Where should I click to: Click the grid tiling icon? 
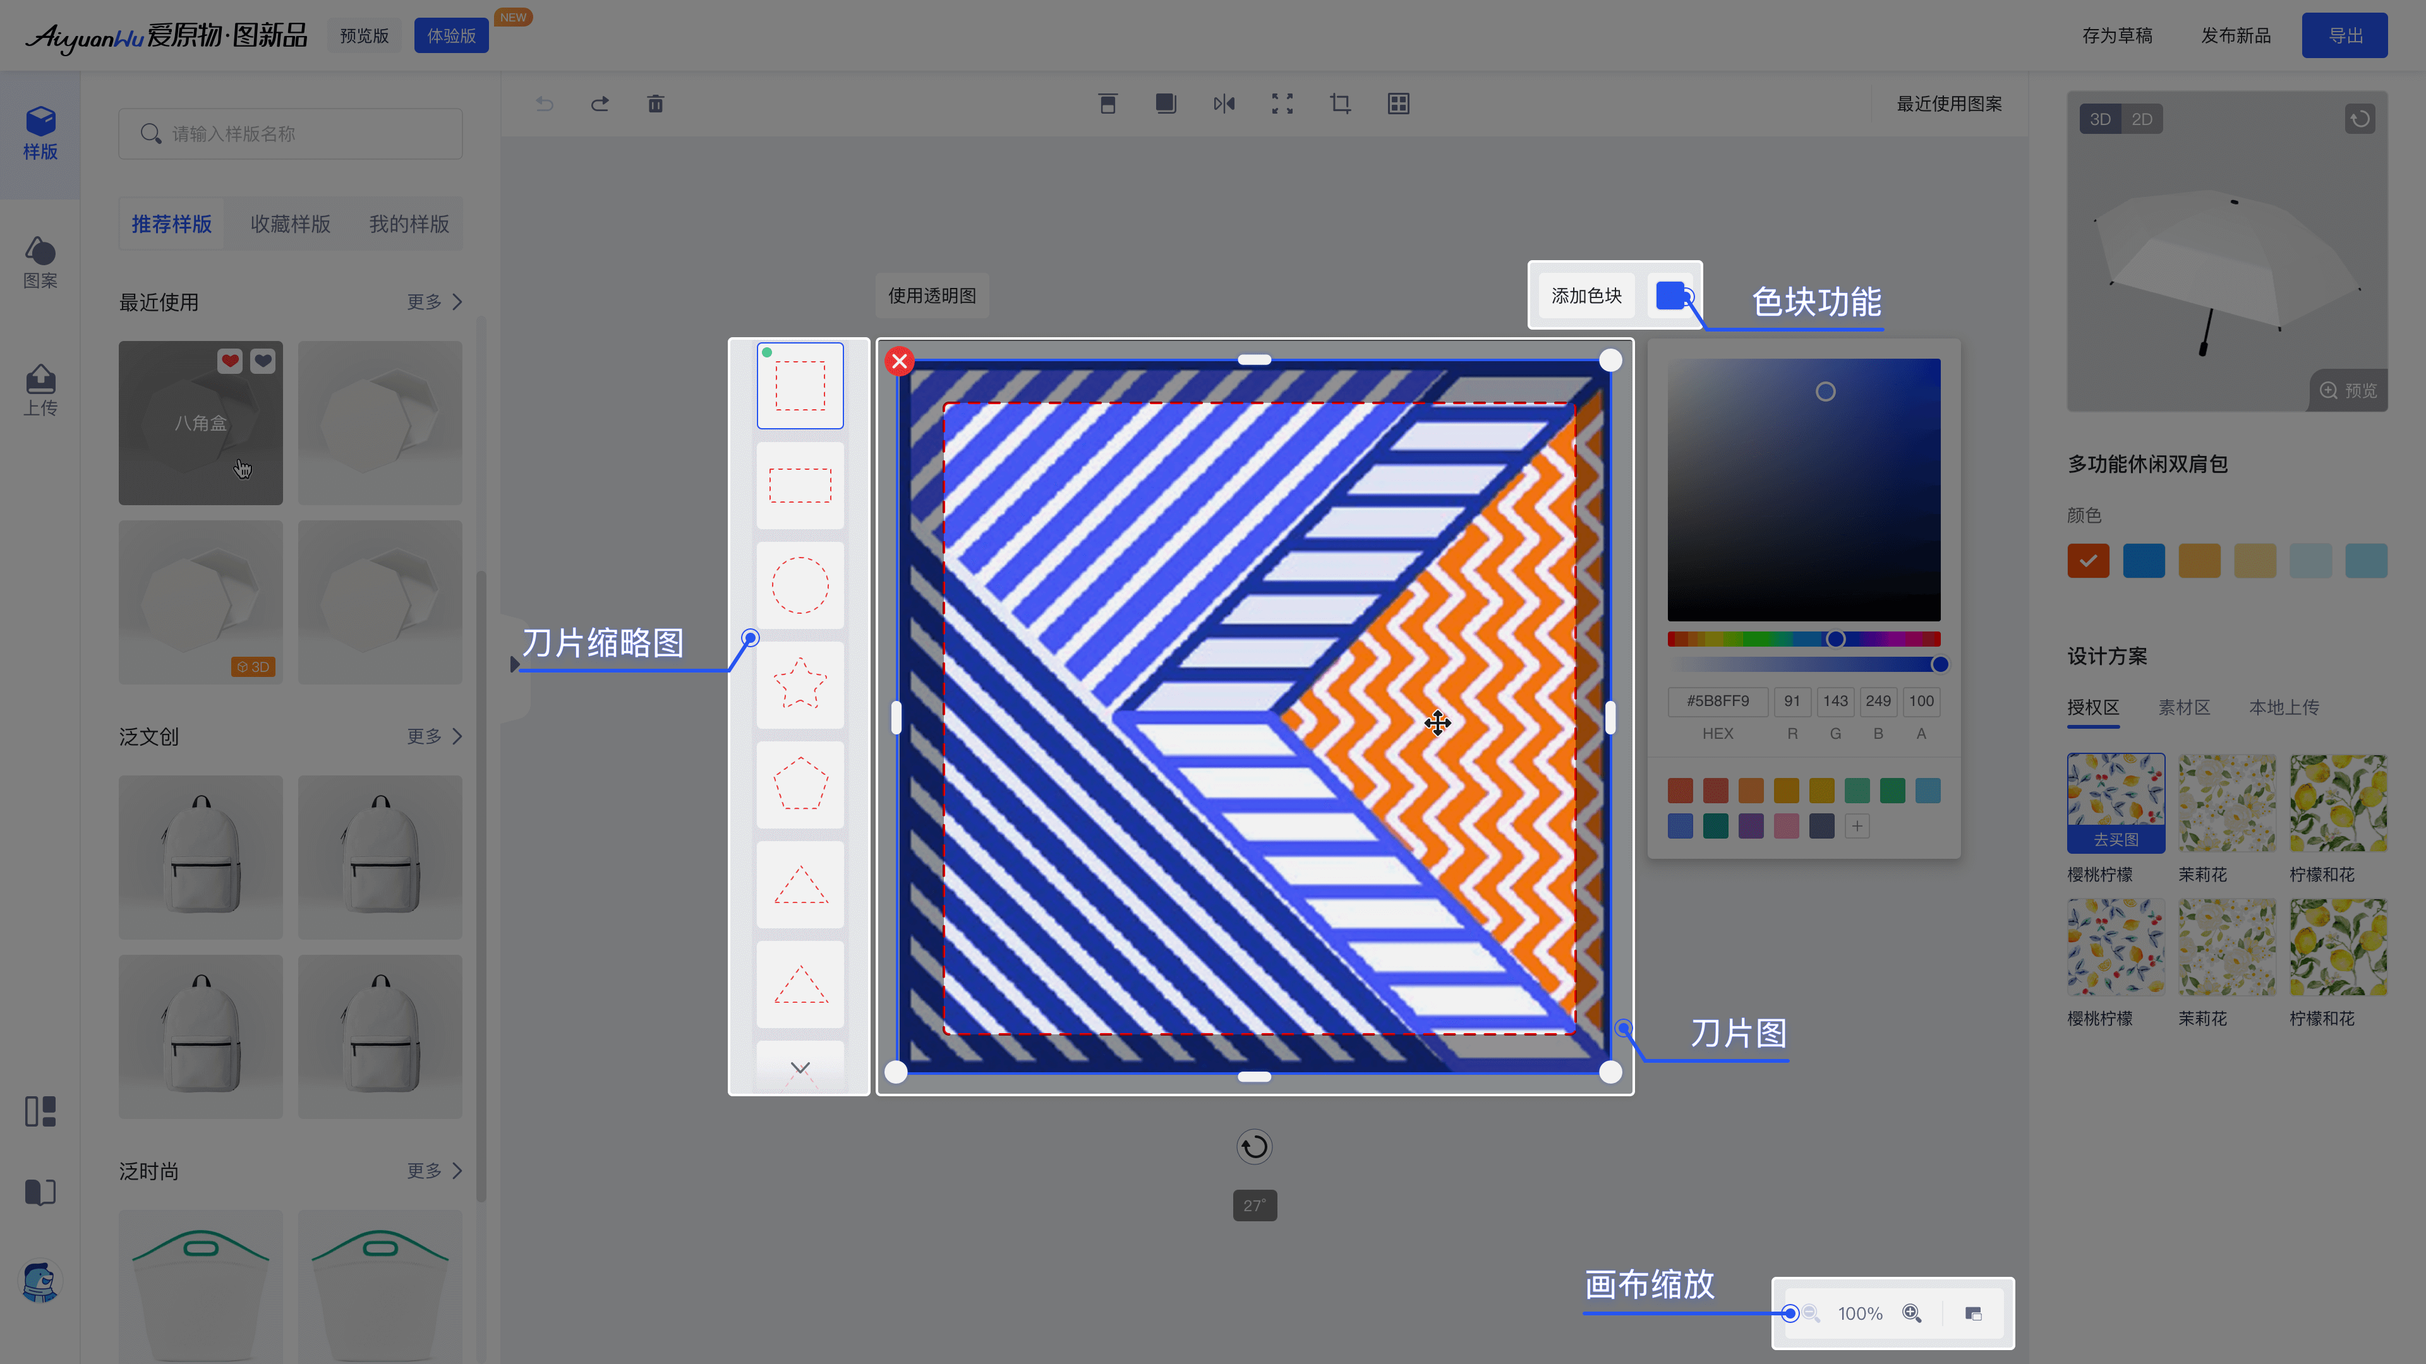pos(1399,104)
